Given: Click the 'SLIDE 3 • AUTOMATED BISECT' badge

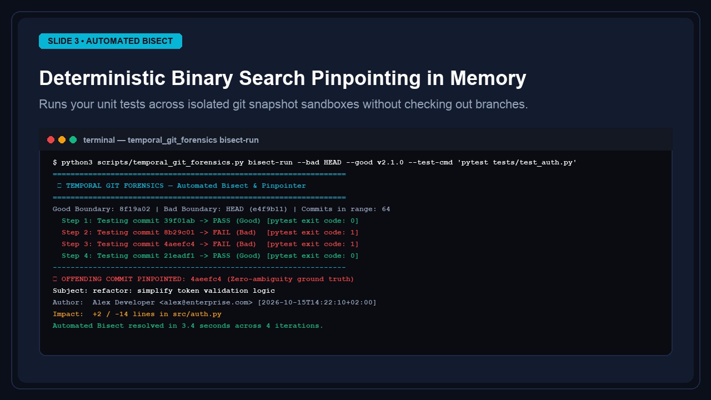Looking at the screenshot, I should [x=111, y=41].
